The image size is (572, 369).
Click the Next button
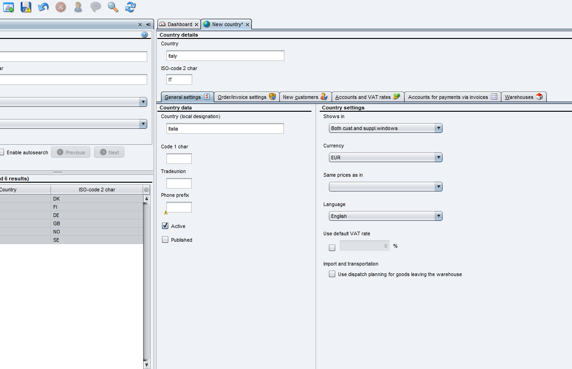click(x=109, y=152)
